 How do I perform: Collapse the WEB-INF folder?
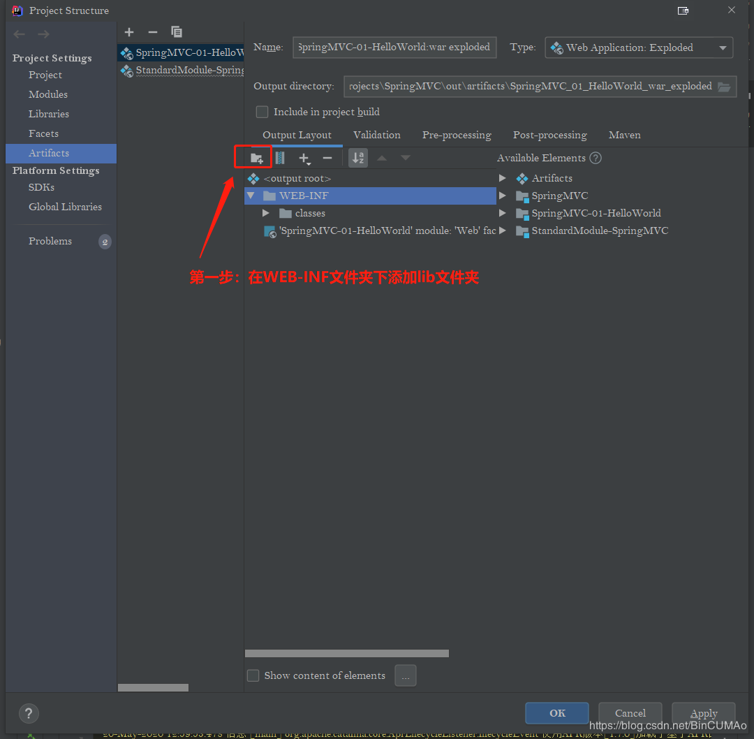point(251,196)
